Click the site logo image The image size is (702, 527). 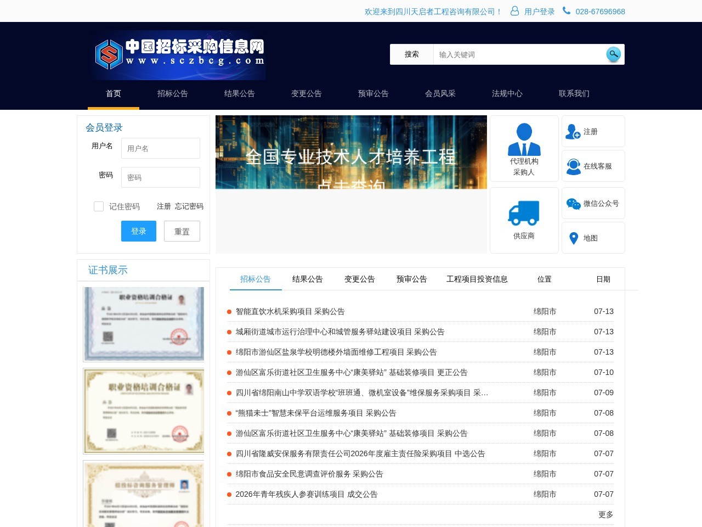click(x=179, y=55)
